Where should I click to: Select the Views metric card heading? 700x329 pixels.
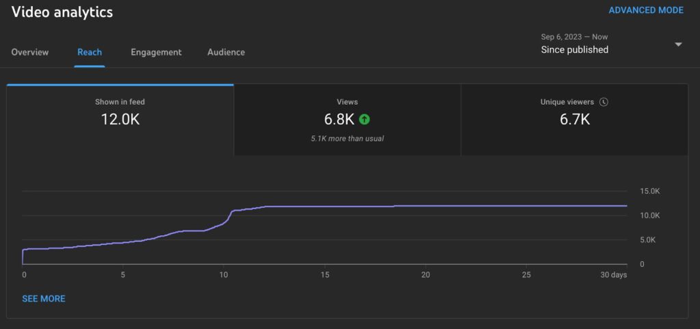point(347,102)
